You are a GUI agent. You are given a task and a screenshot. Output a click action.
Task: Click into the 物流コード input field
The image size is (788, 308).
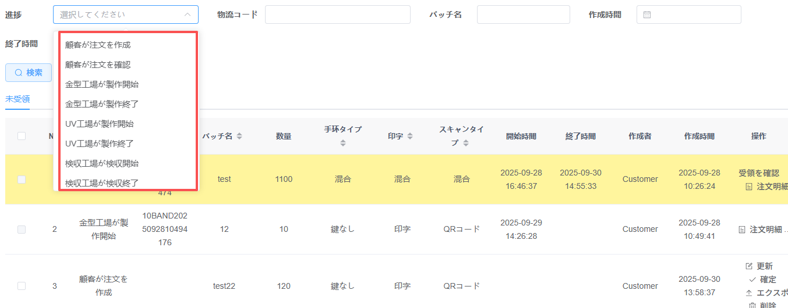click(337, 15)
